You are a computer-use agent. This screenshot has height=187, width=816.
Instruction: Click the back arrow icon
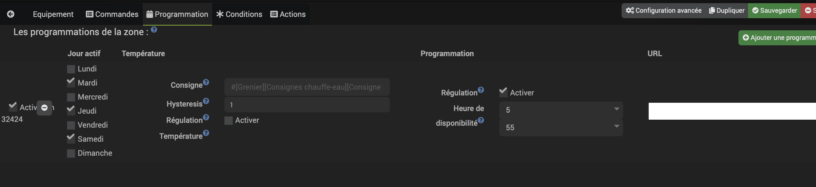click(11, 14)
